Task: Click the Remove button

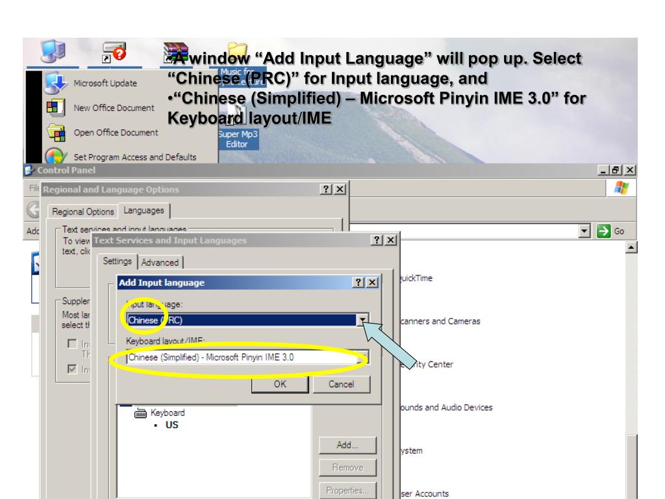Action: coord(347,468)
